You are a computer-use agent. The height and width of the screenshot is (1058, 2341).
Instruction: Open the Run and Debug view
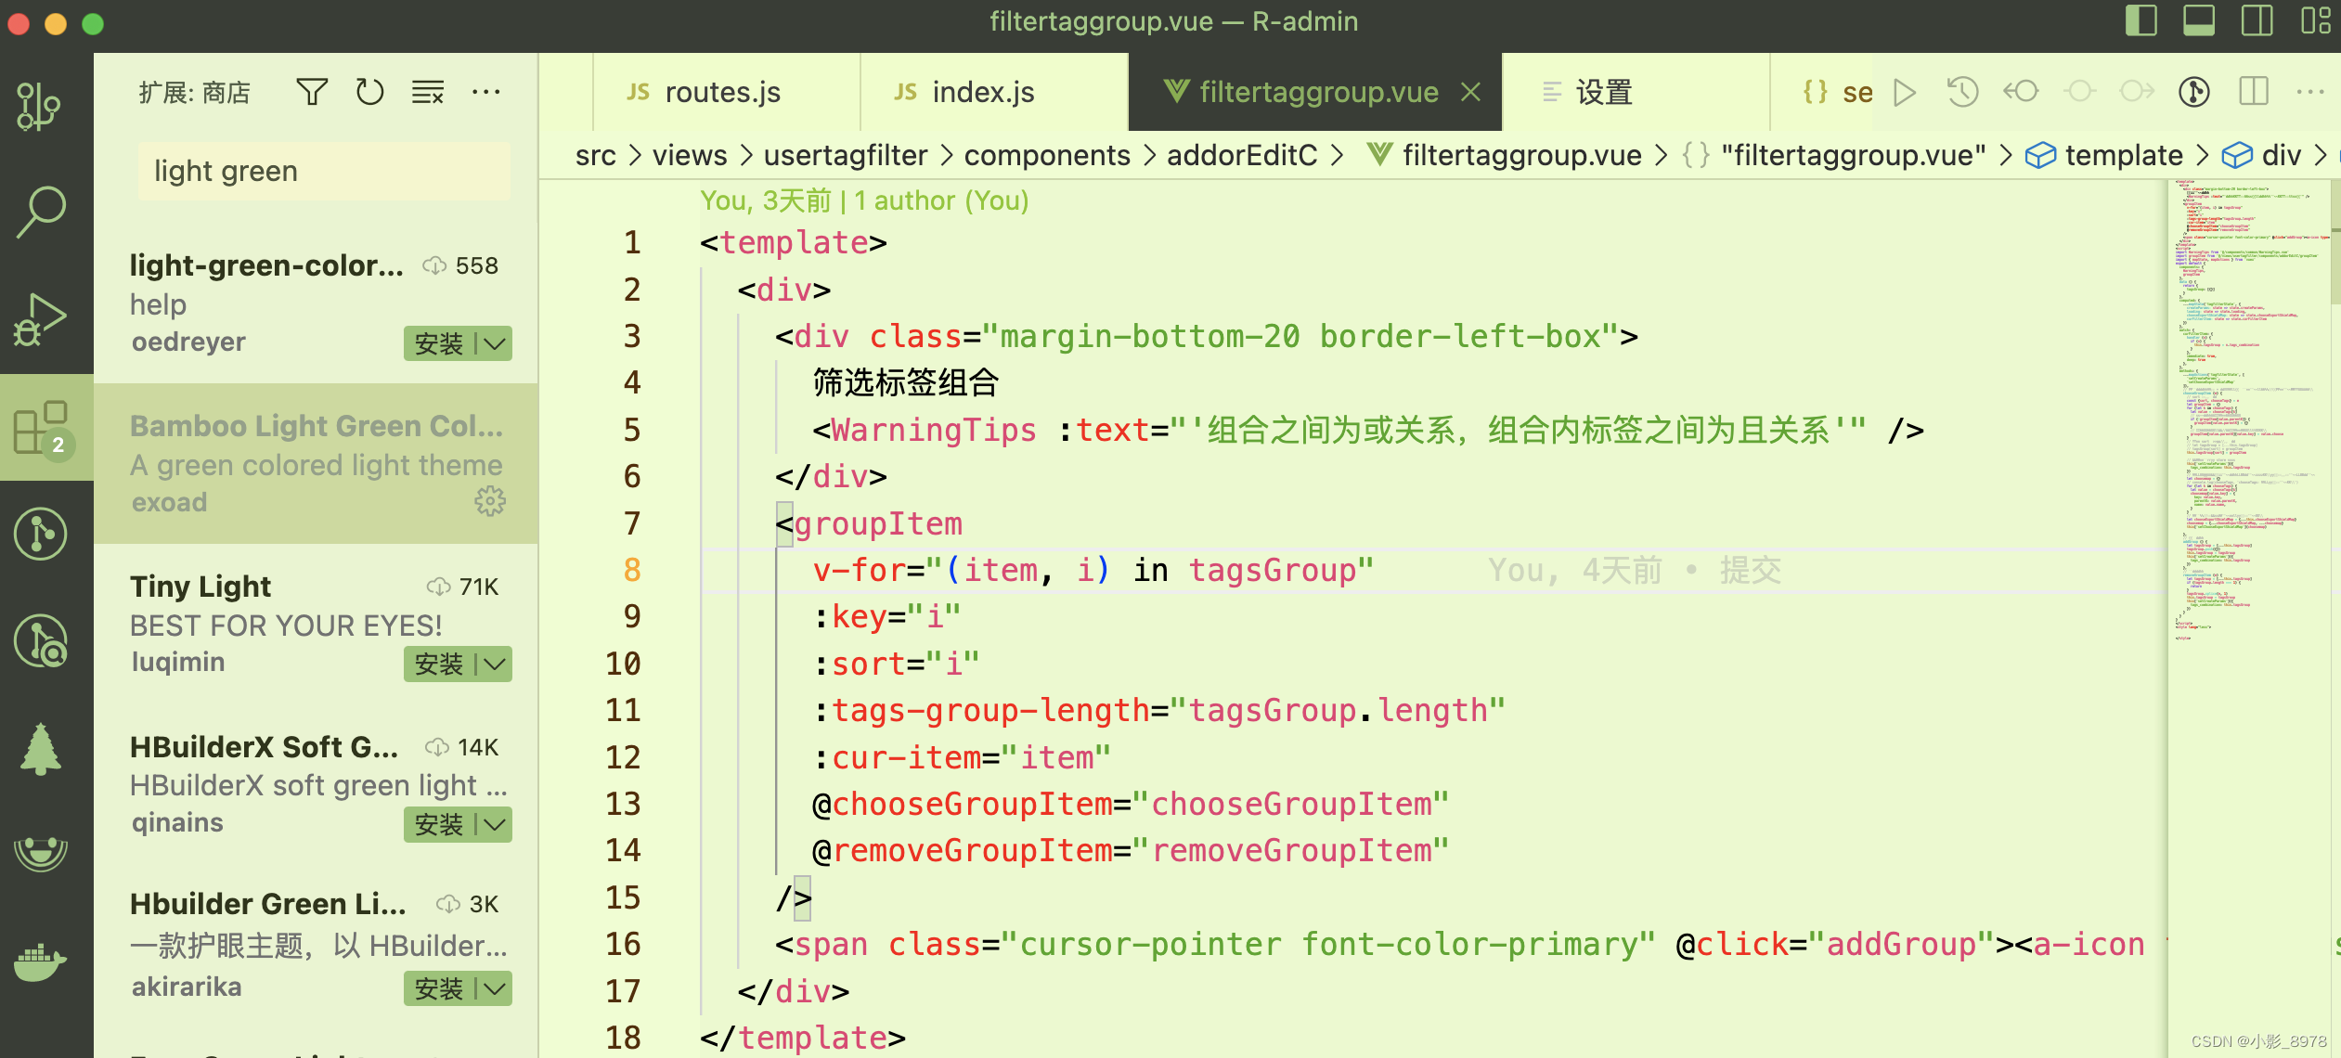coord(42,320)
